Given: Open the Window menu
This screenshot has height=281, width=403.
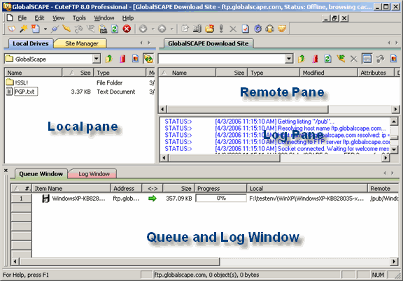Looking at the screenshot, I should [x=104, y=18].
